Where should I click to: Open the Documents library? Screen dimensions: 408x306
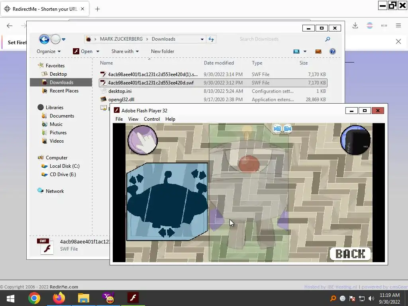pos(62,116)
